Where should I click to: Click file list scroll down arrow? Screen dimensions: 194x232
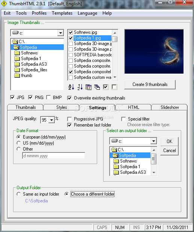115,77
